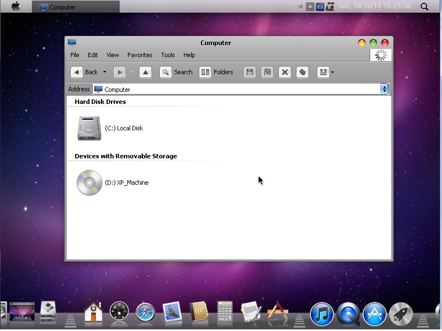
Task: Open the Calculator dock icon
Action: point(225,312)
